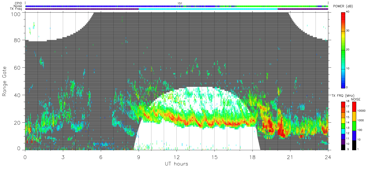Click the 9 tick label on UT axis
The width and height of the screenshot is (369, 170).
click(x=139, y=157)
